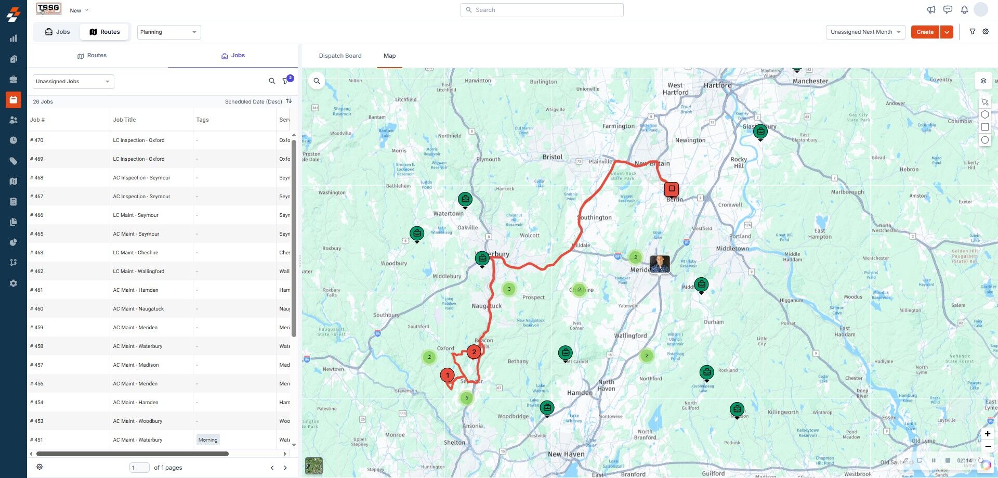Open the Planning dropdown
The image size is (998, 478).
point(169,32)
